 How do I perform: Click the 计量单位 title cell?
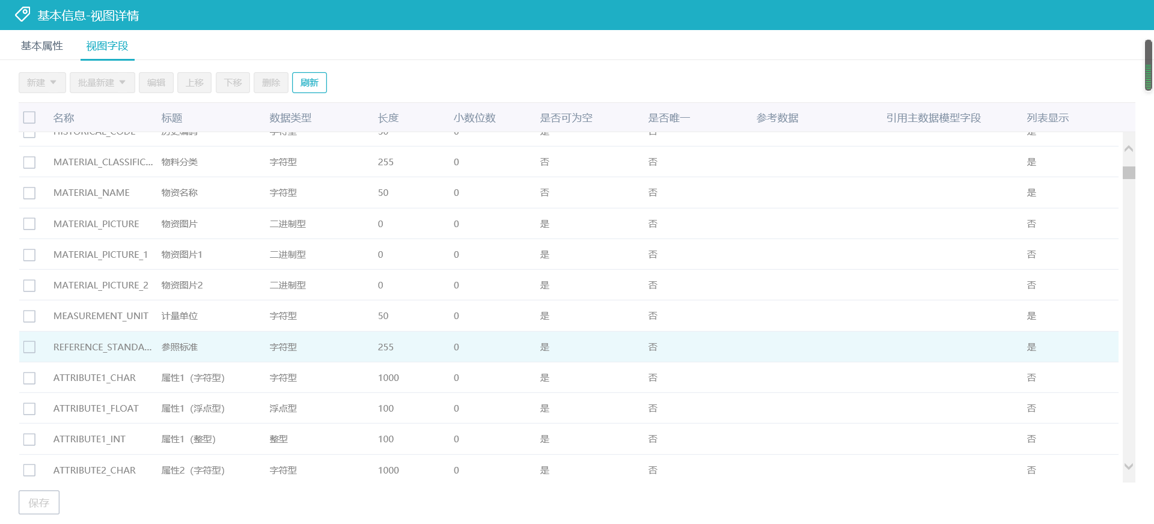pyautogui.click(x=180, y=316)
